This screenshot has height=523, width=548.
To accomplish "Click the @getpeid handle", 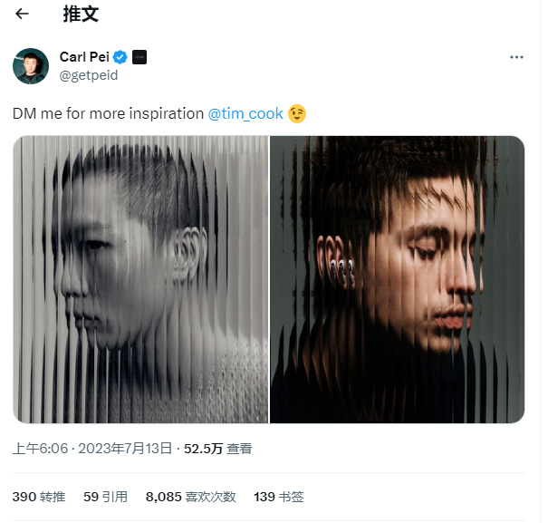I will tap(89, 75).
